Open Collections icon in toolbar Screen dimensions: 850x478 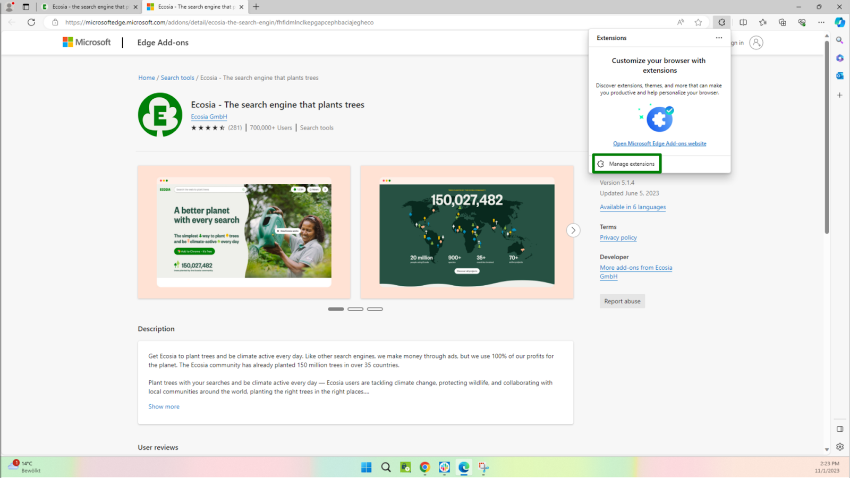pos(783,22)
